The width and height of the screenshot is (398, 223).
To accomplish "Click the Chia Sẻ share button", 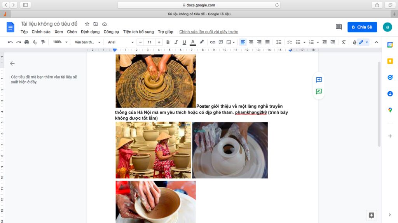I will coord(362,27).
